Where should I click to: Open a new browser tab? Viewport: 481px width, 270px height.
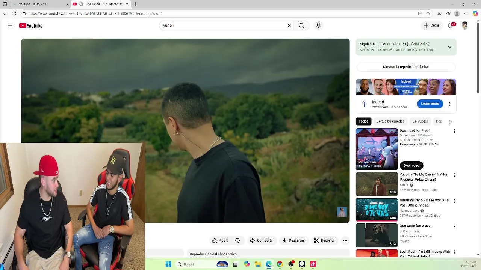(135, 4)
